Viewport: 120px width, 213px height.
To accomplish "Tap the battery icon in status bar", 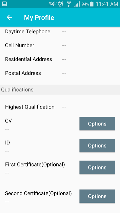I will coord(92,4).
